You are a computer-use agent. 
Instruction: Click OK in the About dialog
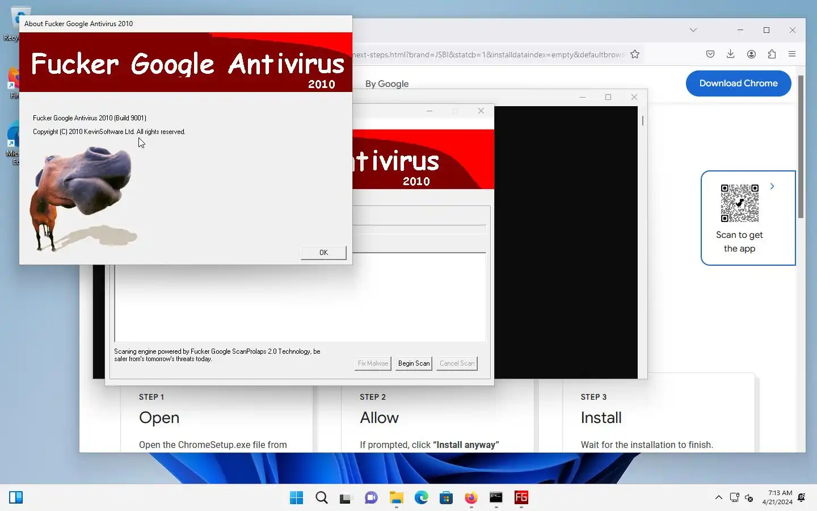pos(323,253)
